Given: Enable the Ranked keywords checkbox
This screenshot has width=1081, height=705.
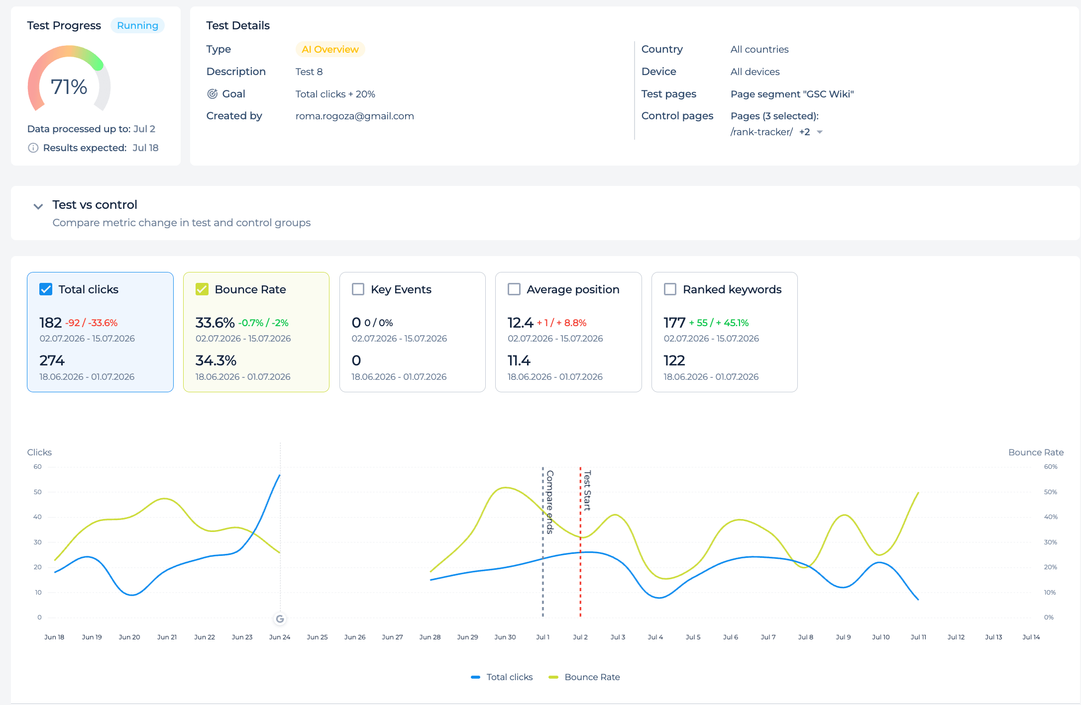Looking at the screenshot, I should pyautogui.click(x=670, y=289).
